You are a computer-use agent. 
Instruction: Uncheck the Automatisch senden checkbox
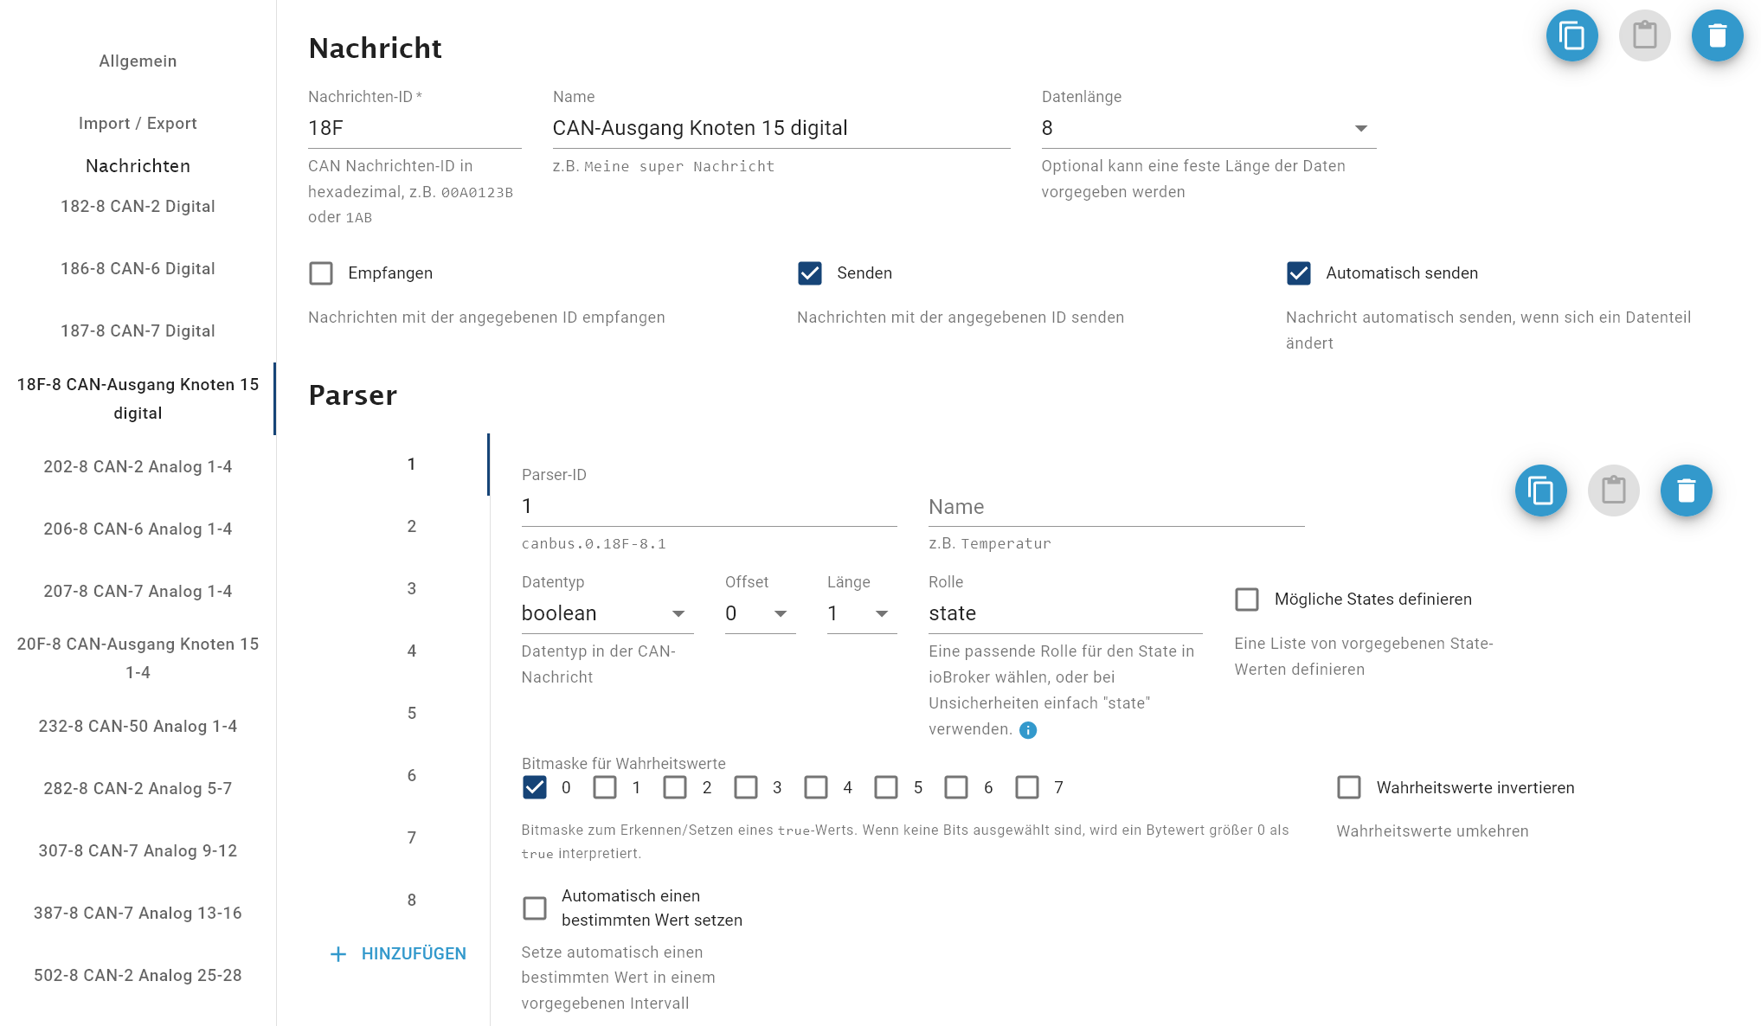[1299, 273]
